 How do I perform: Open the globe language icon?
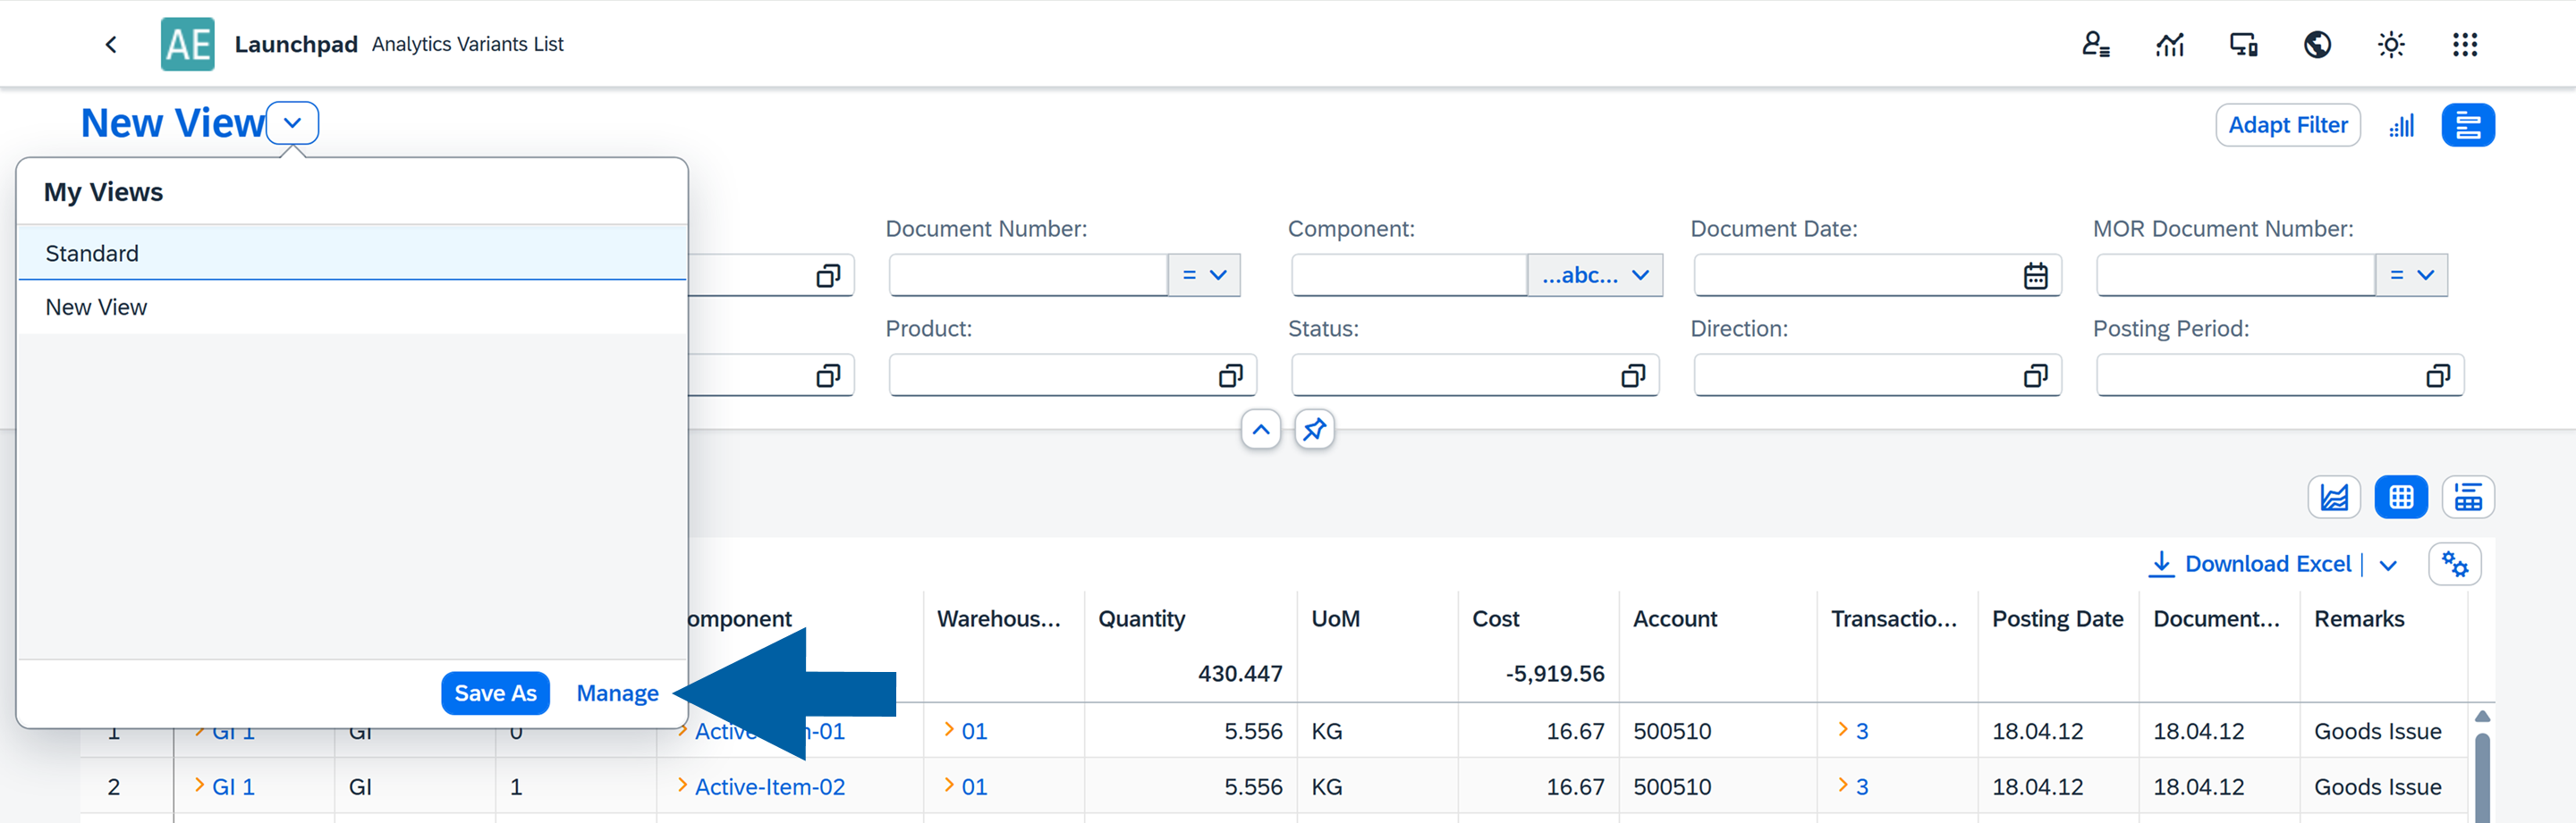click(2318, 44)
